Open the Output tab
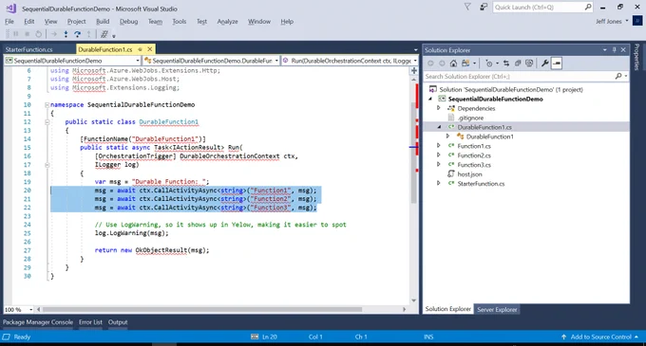The height and width of the screenshot is (346, 646). click(x=118, y=322)
